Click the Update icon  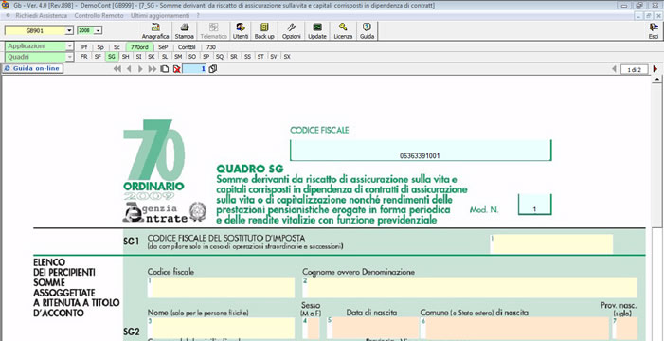click(317, 31)
